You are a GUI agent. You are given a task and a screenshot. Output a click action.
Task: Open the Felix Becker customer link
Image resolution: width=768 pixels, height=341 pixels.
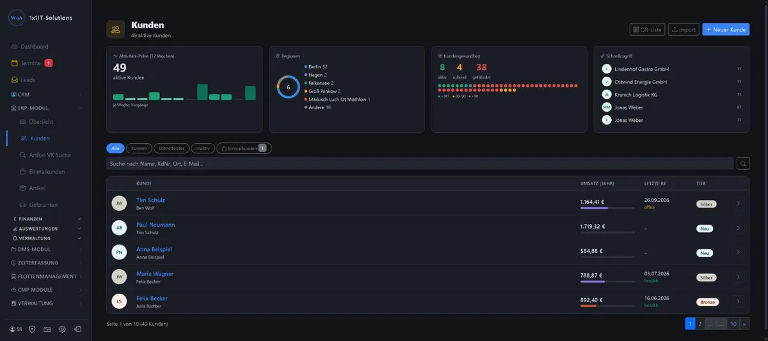[x=152, y=298]
